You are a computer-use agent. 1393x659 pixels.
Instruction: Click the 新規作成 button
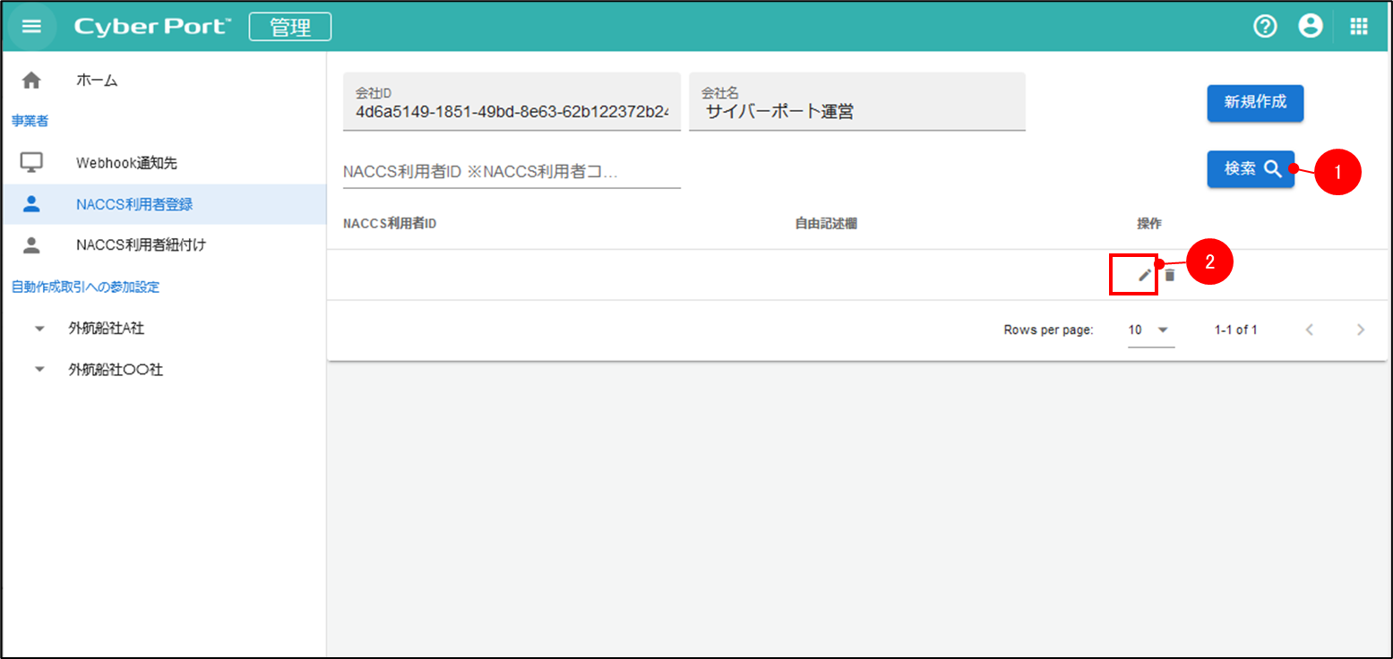coord(1254,103)
